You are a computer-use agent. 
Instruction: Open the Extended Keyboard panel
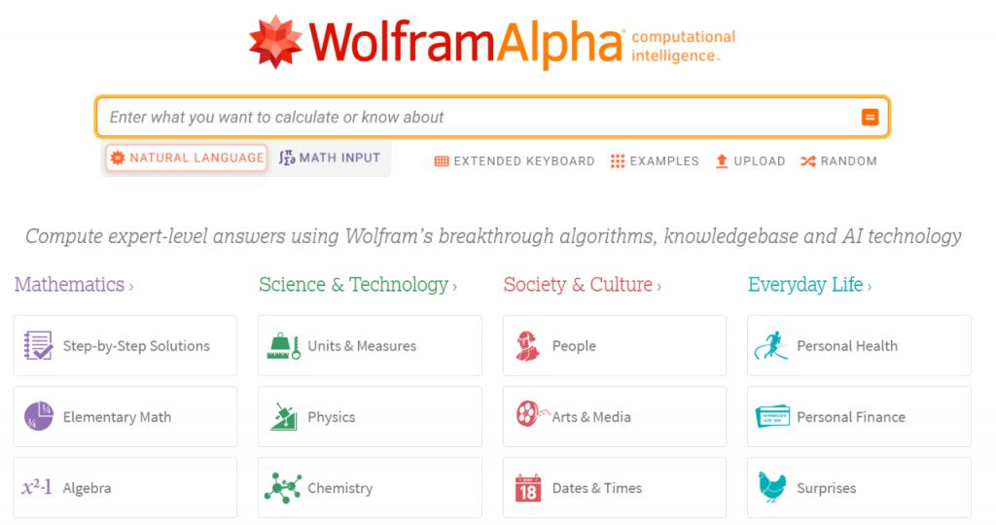click(515, 161)
